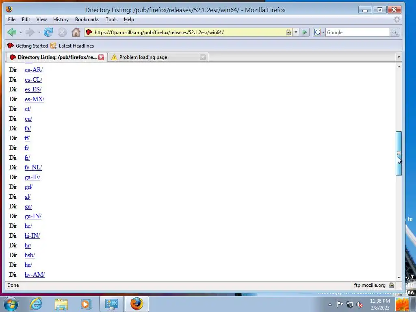
Task: Open the Back history dropdown arrow
Action: pyautogui.click(x=21, y=32)
